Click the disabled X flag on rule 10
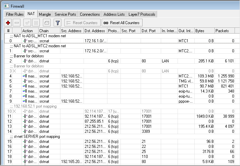The width and height of the screenshot is (240, 166). (x=14, y=111)
